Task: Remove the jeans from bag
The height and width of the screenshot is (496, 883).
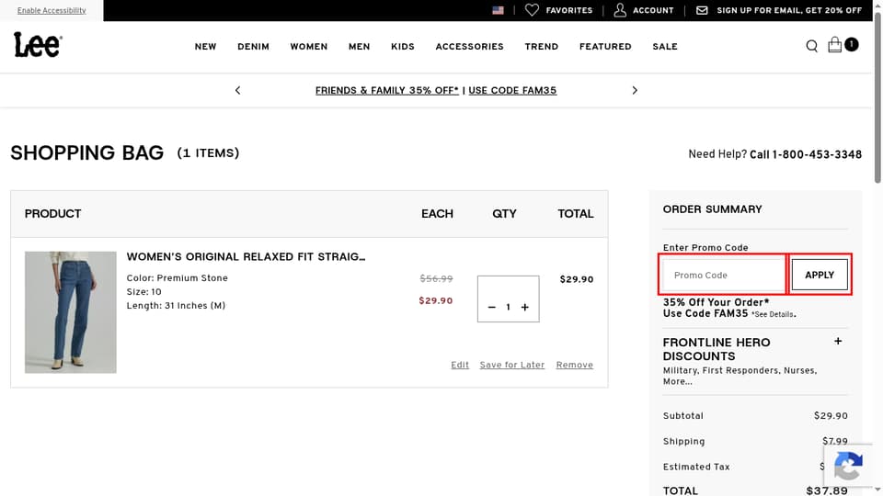Action: tap(574, 365)
